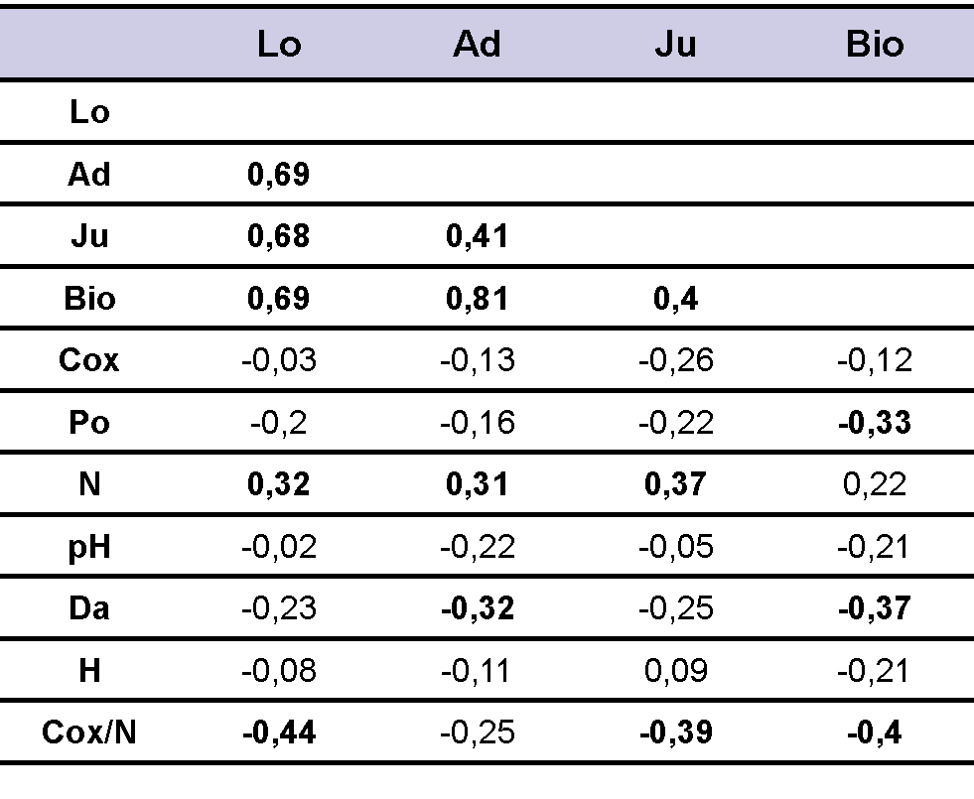Click the -0,39 value in Cox/N row
974x799 pixels.
675,732
